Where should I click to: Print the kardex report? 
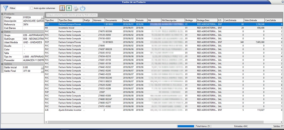point(76,8)
